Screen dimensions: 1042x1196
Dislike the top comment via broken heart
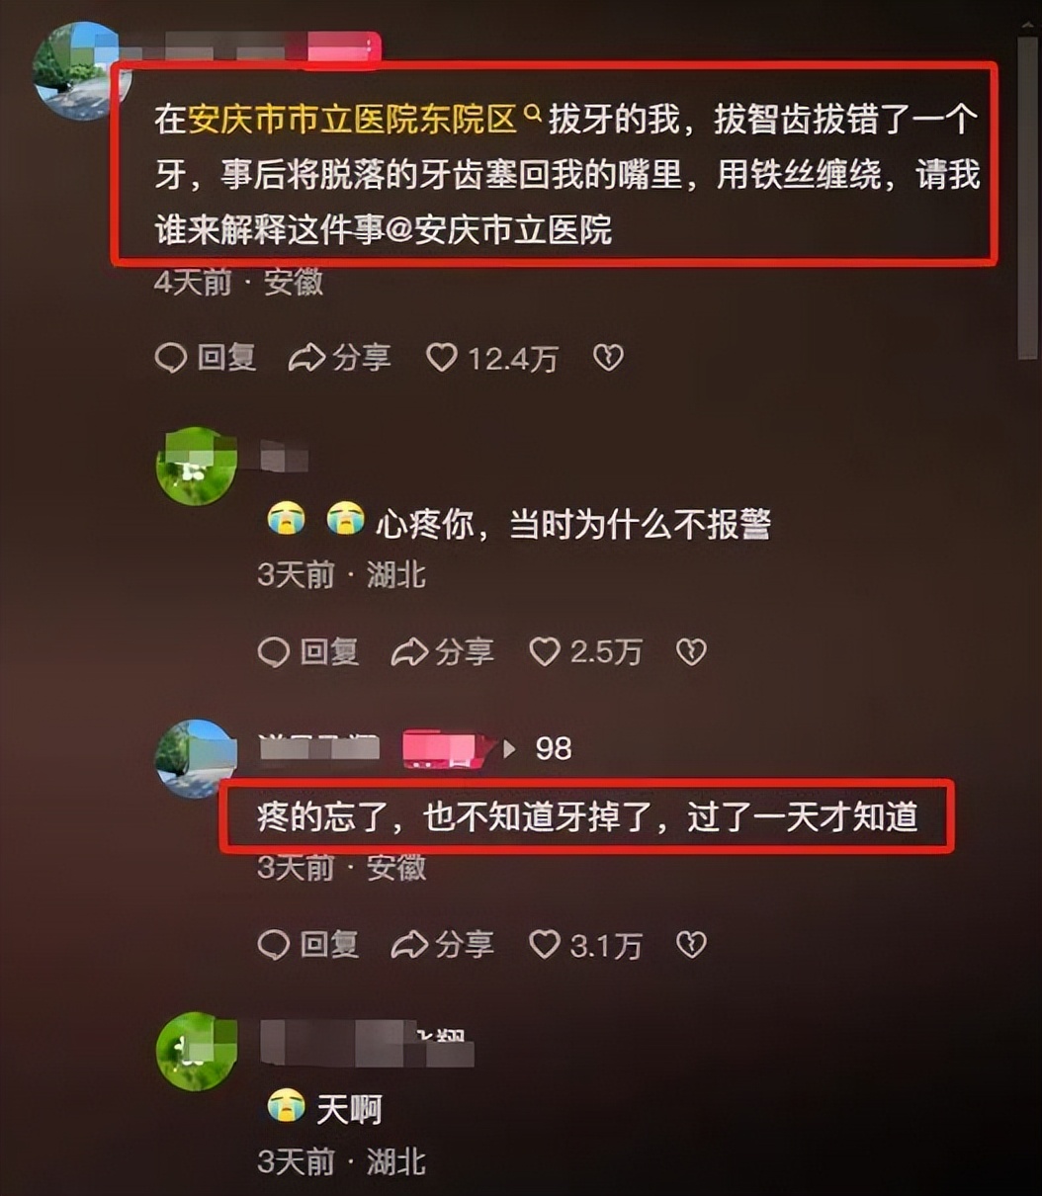[608, 358]
